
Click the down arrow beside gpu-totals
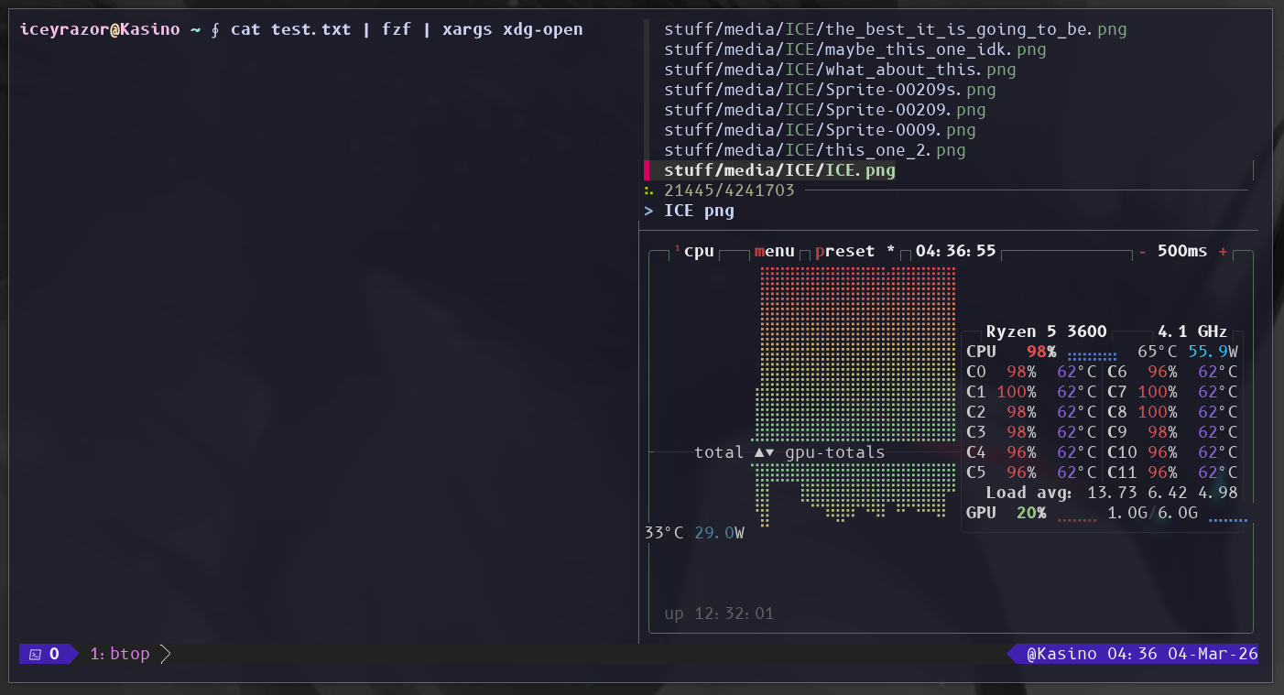pos(769,452)
